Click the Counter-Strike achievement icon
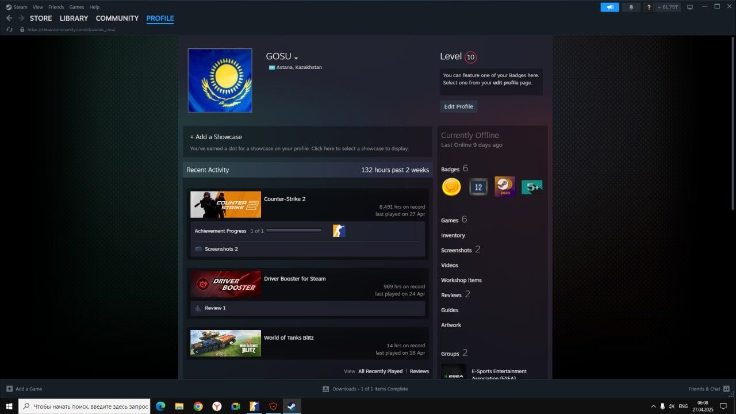 pos(339,231)
